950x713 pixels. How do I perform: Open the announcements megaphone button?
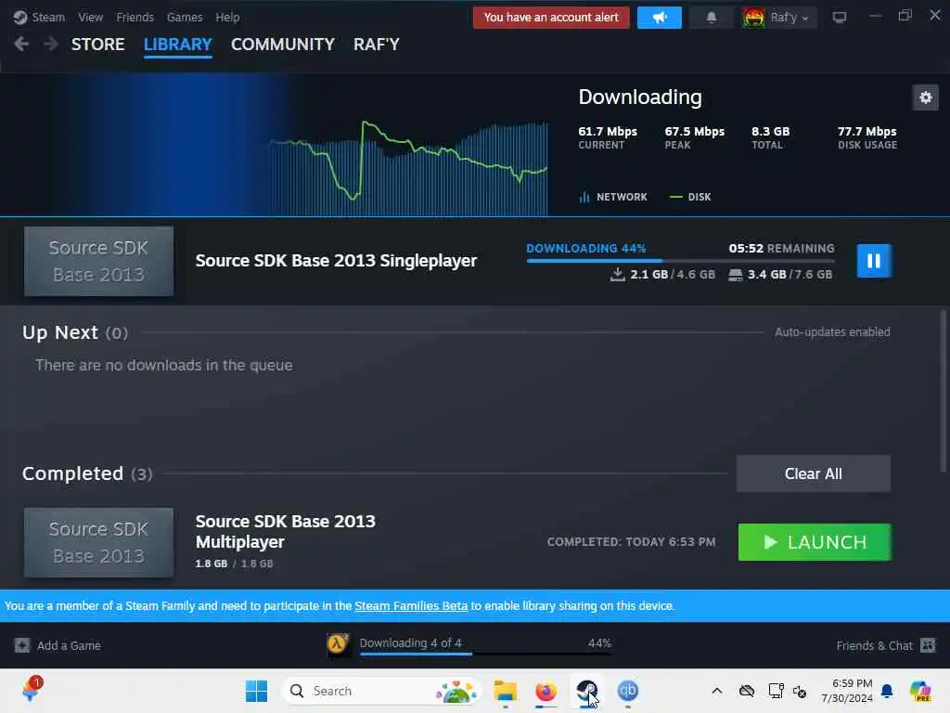click(x=660, y=17)
